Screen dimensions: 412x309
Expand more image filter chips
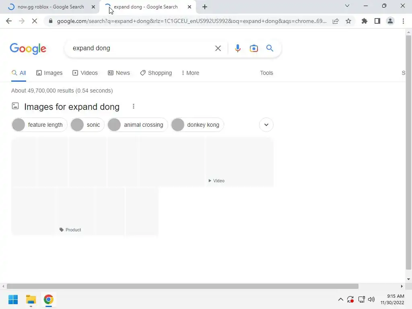coord(266,125)
